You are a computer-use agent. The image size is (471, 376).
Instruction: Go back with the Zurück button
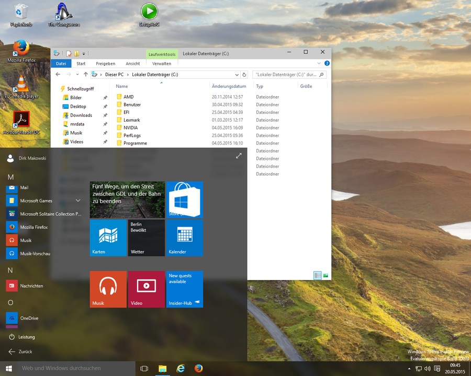(x=20, y=351)
